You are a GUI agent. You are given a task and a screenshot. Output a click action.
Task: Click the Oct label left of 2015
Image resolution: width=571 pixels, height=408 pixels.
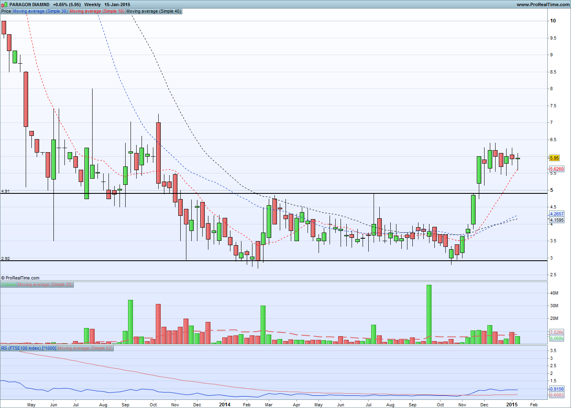(440, 405)
